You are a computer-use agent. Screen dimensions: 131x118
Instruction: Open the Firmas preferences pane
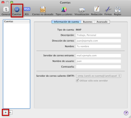click(108, 11)
